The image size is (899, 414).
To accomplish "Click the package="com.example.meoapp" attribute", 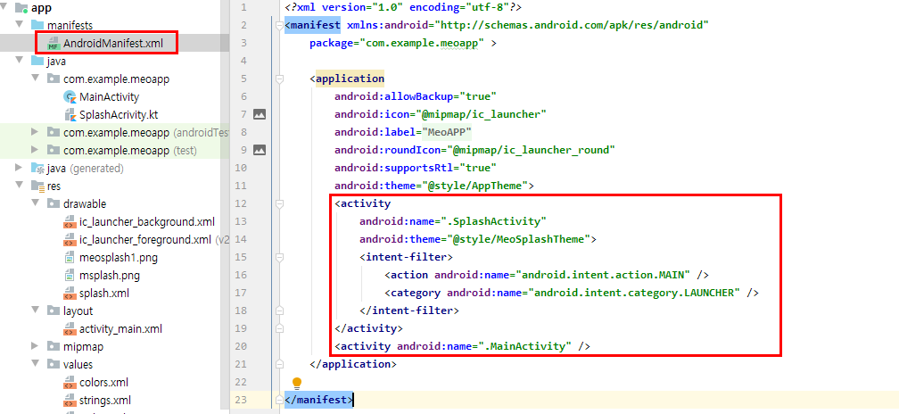I will click(x=397, y=43).
